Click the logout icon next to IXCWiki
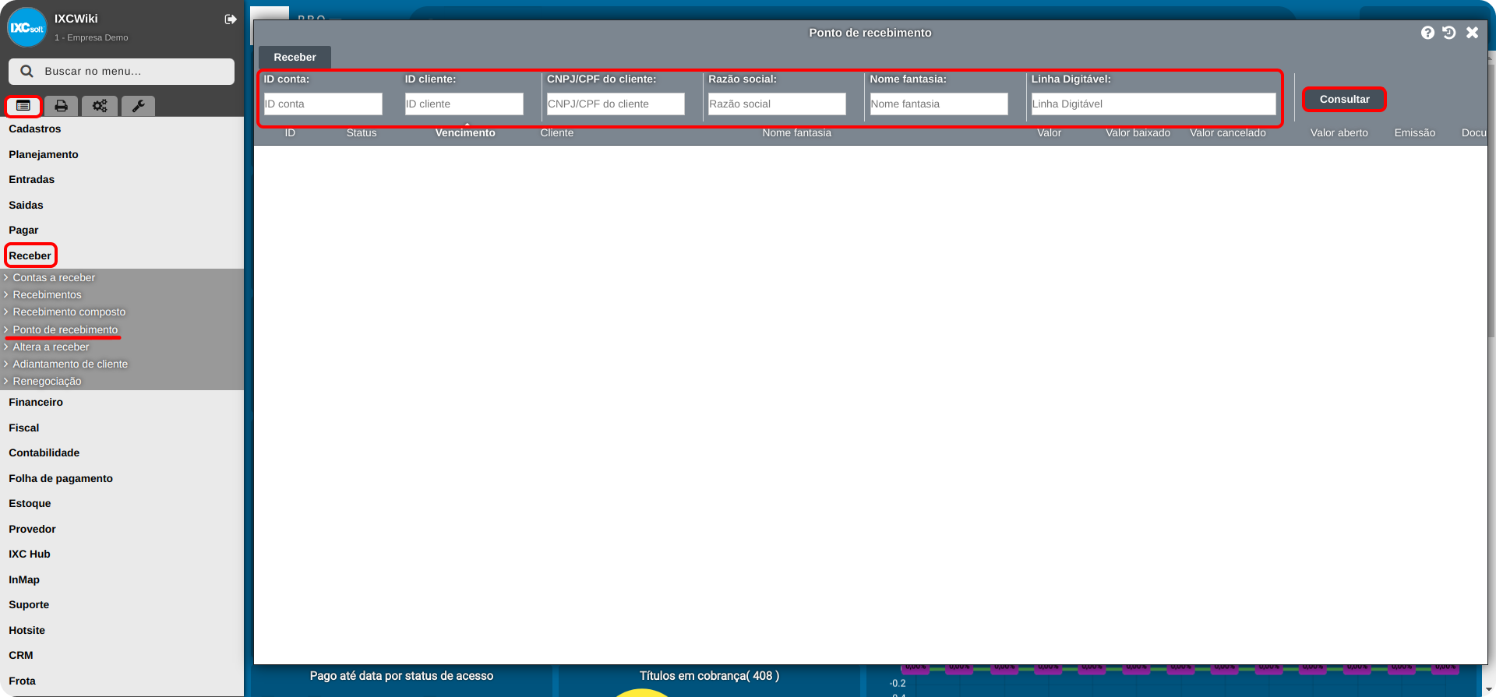This screenshot has width=1496, height=697. pyautogui.click(x=231, y=19)
